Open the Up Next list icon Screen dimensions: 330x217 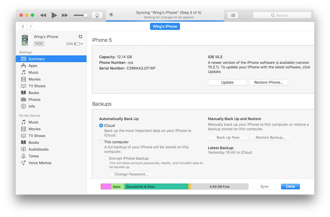233,15
